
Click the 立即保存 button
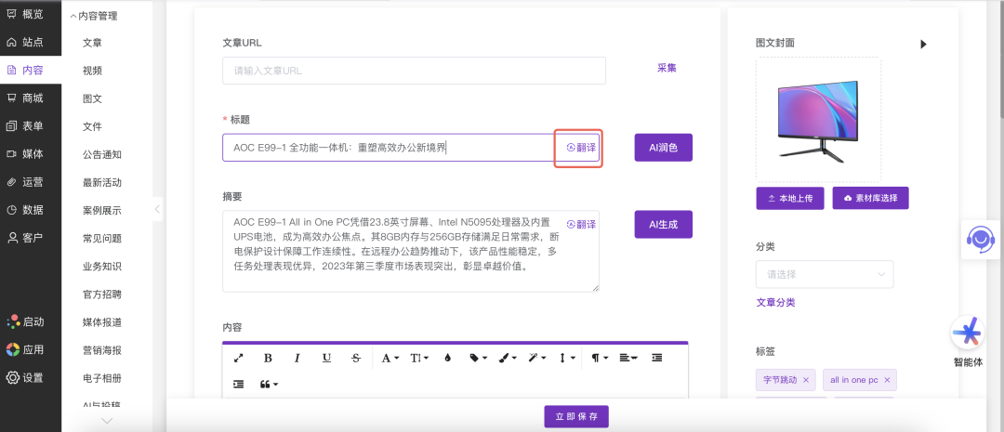[576, 416]
